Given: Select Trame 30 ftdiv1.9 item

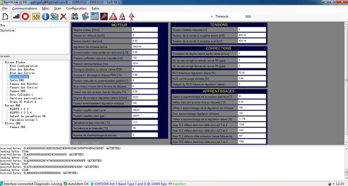Looking at the screenshot, I should point(23,102).
